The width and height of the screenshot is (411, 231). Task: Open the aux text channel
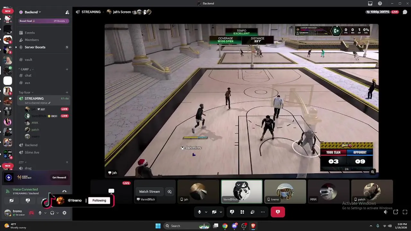coord(43,83)
